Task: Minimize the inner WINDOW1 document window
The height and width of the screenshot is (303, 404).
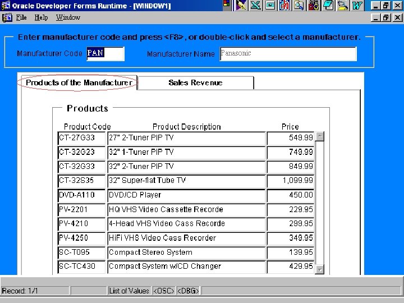Action: (376, 17)
